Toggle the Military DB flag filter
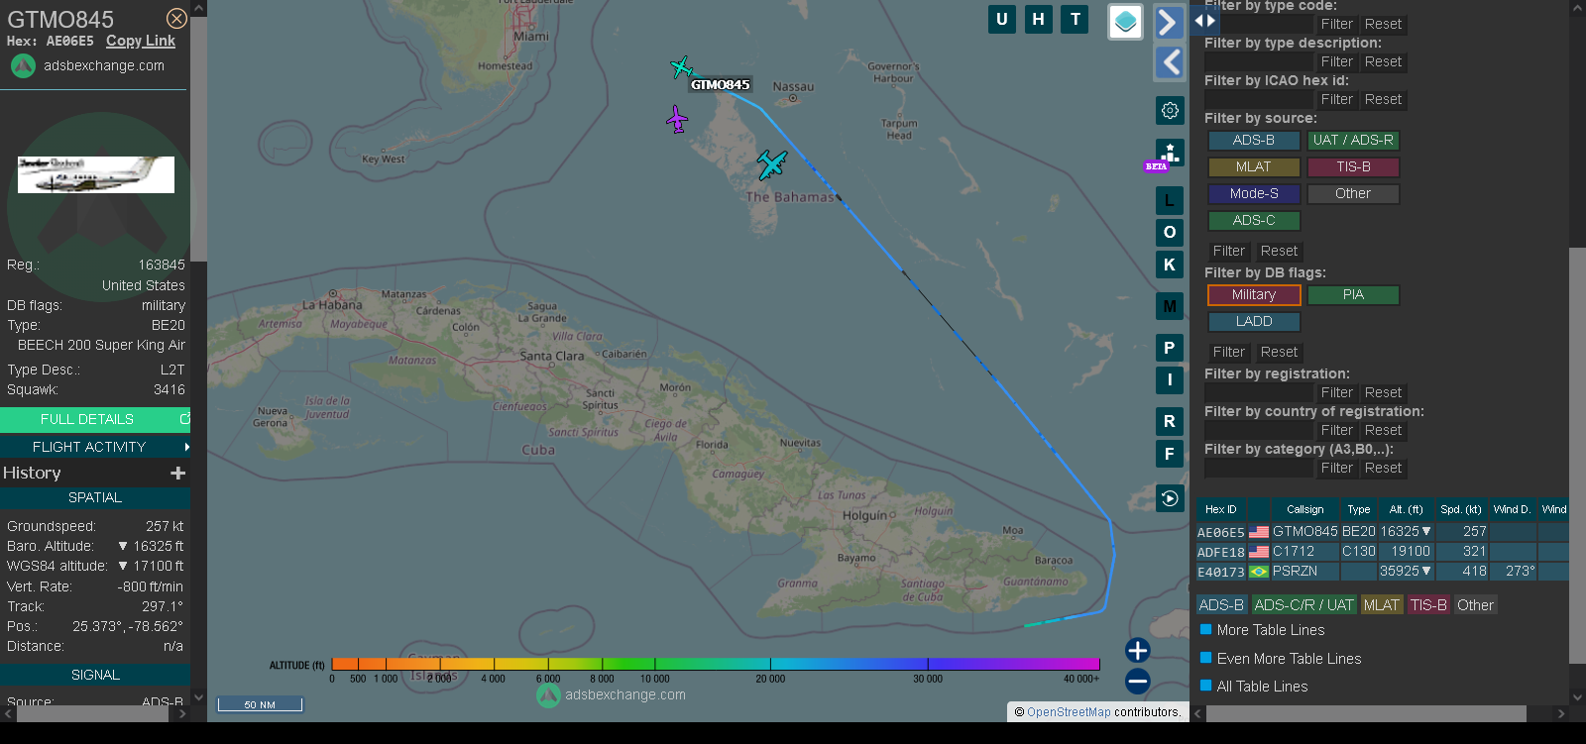This screenshot has height=744, width=1586. click(1254, 295)
